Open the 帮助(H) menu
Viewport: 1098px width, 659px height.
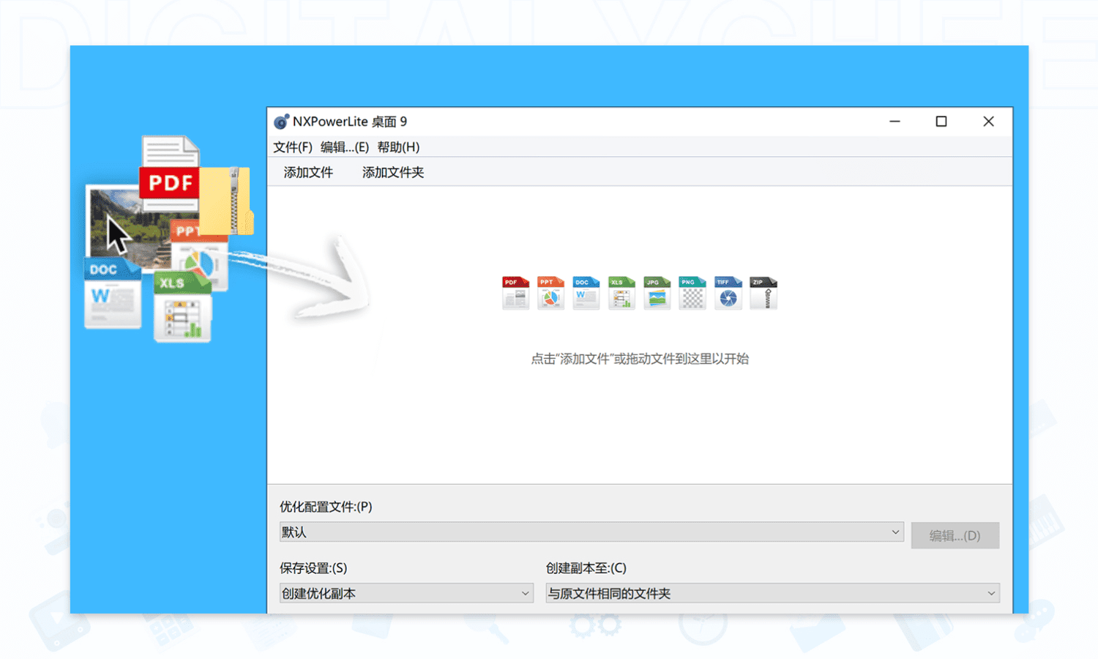coord(398,147)
